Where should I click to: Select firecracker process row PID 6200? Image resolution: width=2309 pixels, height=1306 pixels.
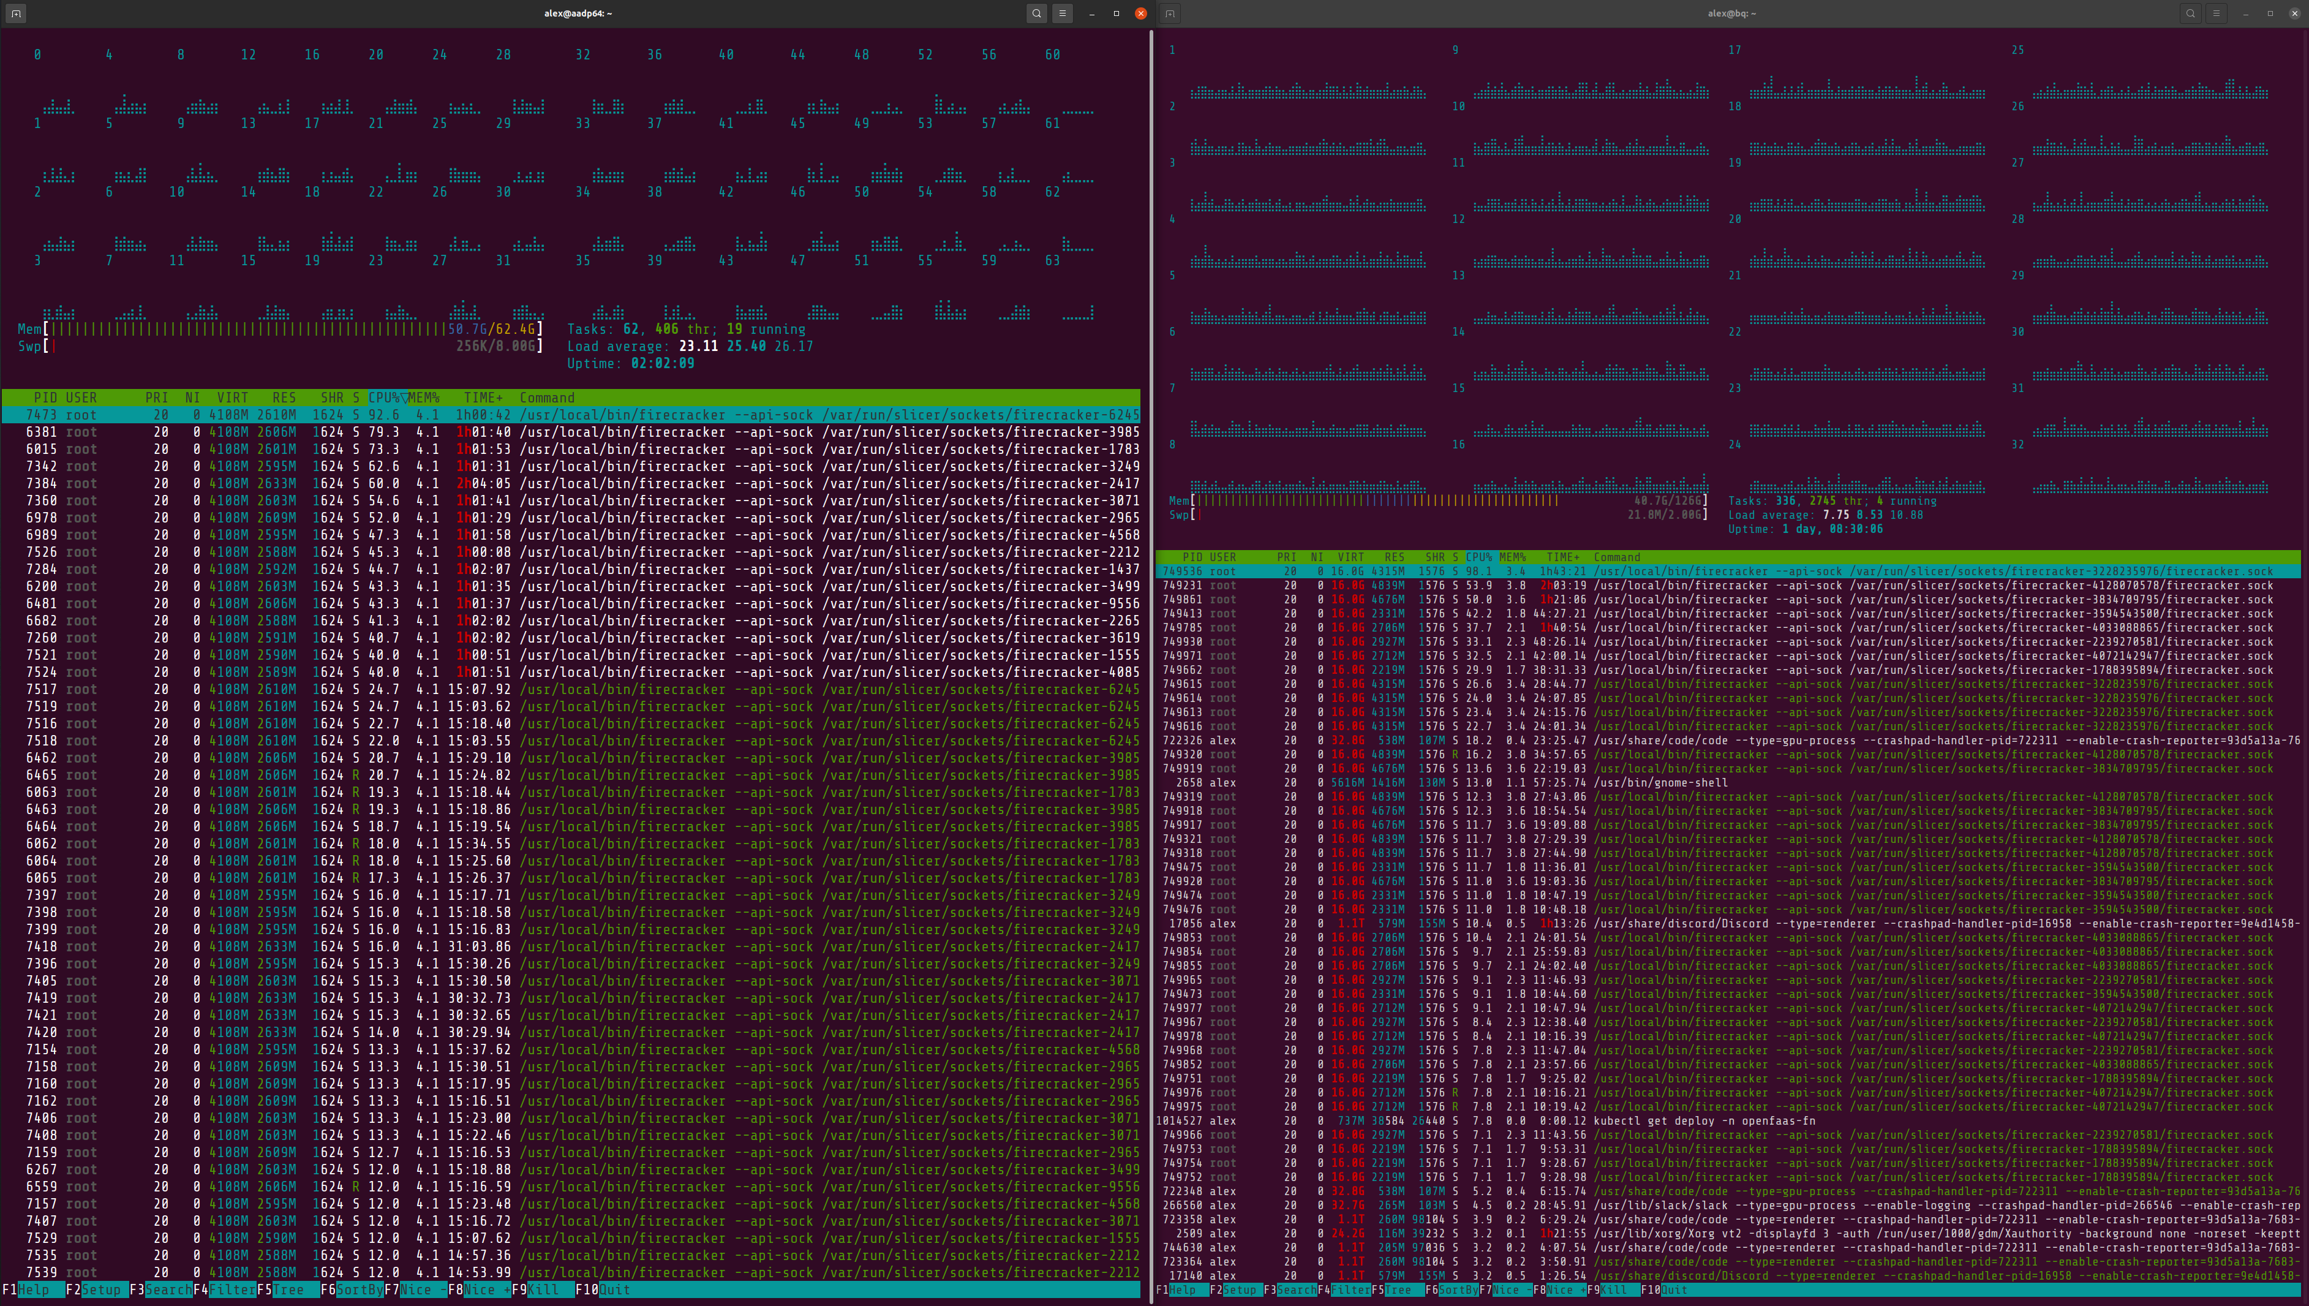point(570,587)
